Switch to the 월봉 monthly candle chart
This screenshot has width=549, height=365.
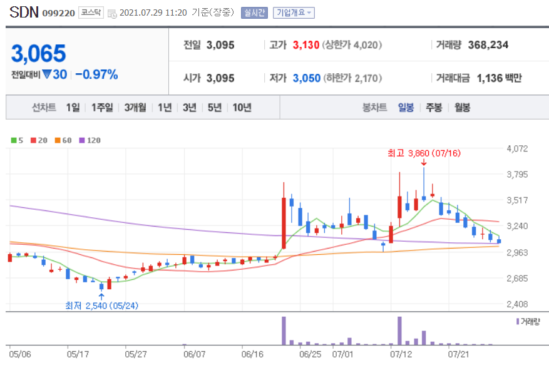tap(462, 108)
